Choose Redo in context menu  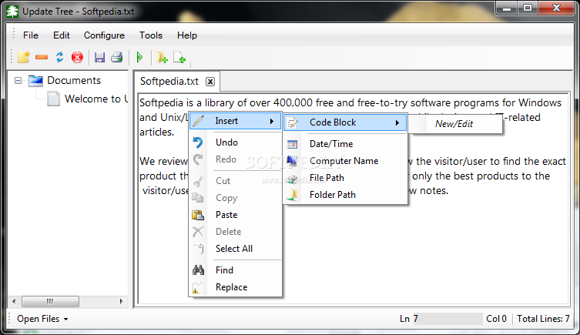pyautogui.click(x=236, y=159)
